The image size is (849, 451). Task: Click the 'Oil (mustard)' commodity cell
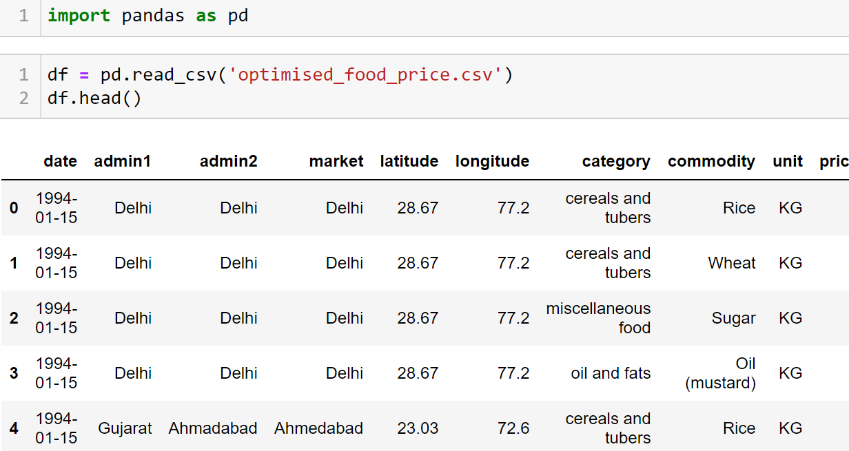point(721,373)
